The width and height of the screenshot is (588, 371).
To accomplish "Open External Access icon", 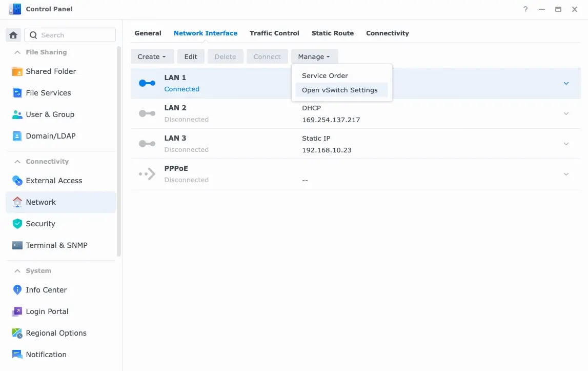I will point(17,181).
